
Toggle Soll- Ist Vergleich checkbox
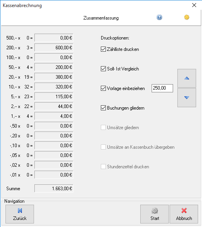pos(103,69)
